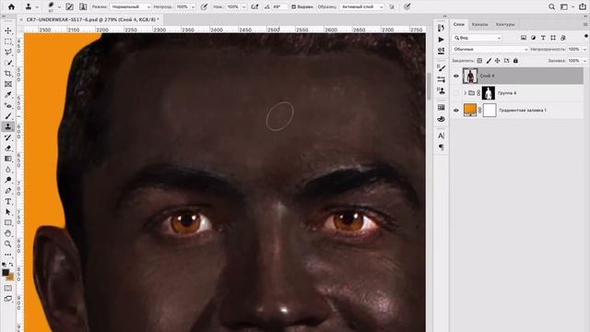Show the hidden Группа 4 layer group
This screenshot has height=332, width=590.
(456, 93)
